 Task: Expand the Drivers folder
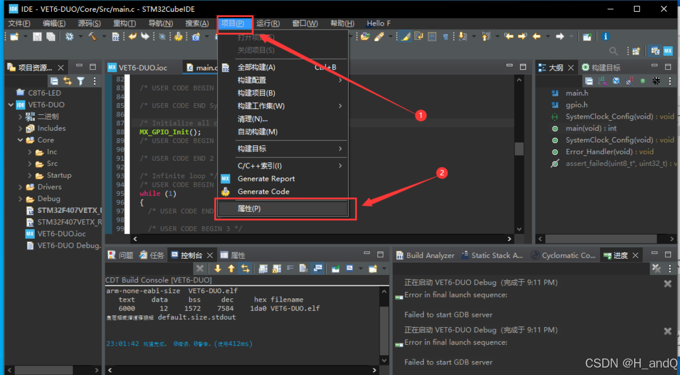[x=20, y=187]
